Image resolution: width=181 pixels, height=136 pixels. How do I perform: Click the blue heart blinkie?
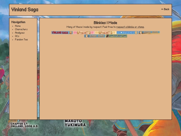(x=127, y=33)
